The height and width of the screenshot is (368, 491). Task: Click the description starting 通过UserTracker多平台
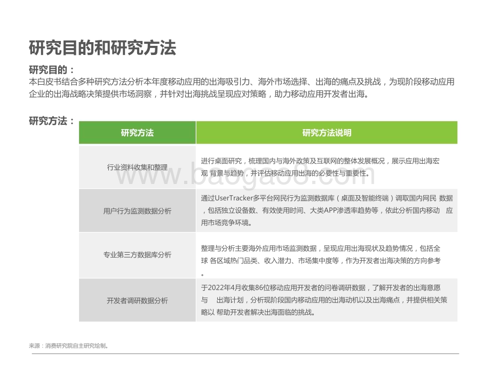(x=327, y=210)
